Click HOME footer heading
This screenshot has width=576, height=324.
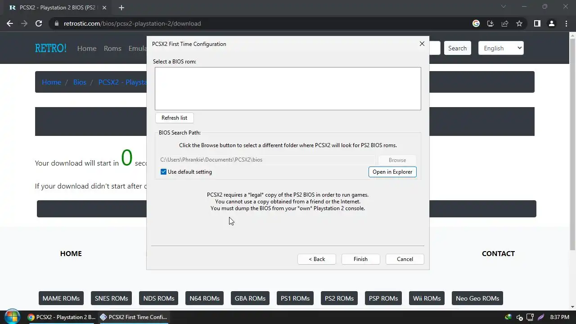tap(71, 253)
